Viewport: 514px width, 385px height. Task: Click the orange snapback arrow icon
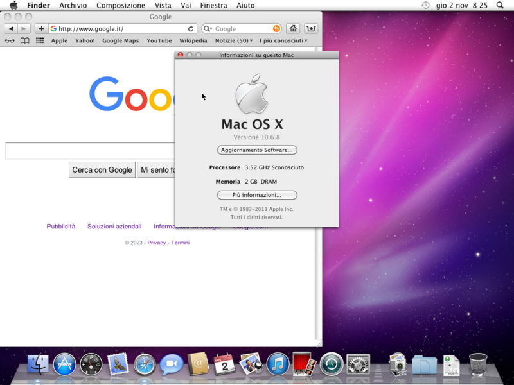[x=276, y=29]
